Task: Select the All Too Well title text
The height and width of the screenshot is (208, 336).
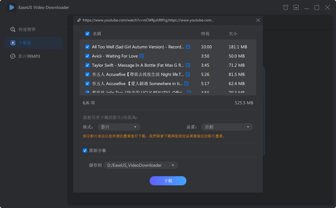Action: point(138,47)
